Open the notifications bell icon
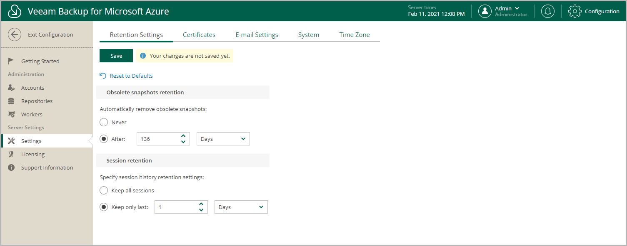Viewport: 627px width, 246px height. (x=548, y=11)
